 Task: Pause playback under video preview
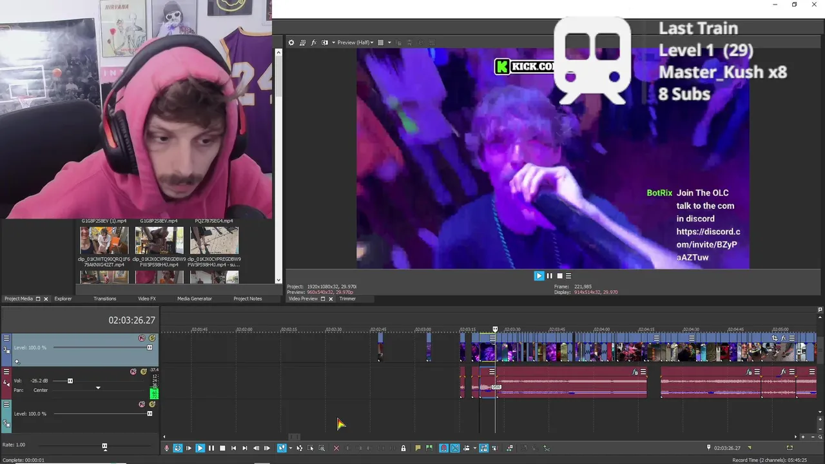click(x=549, y=276)
